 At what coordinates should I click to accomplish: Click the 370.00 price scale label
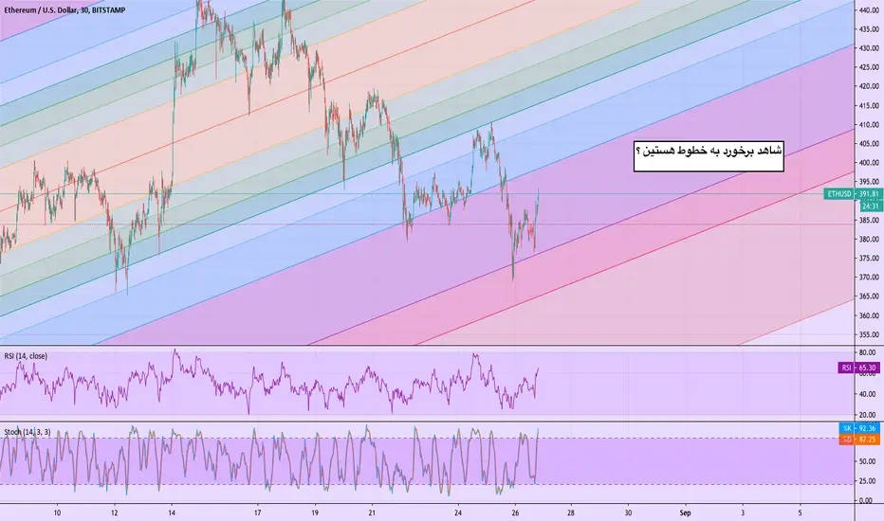[869, 278]
